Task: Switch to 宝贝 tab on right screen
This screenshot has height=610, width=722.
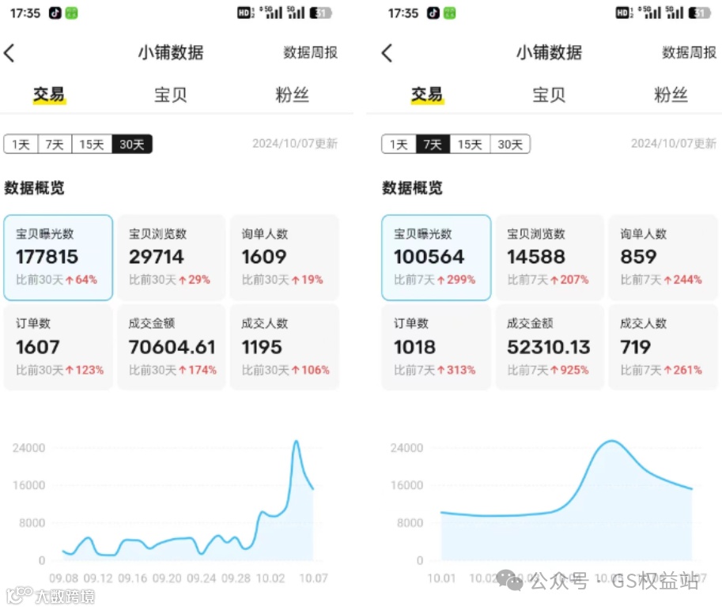Action: click(x=549, y=95)
